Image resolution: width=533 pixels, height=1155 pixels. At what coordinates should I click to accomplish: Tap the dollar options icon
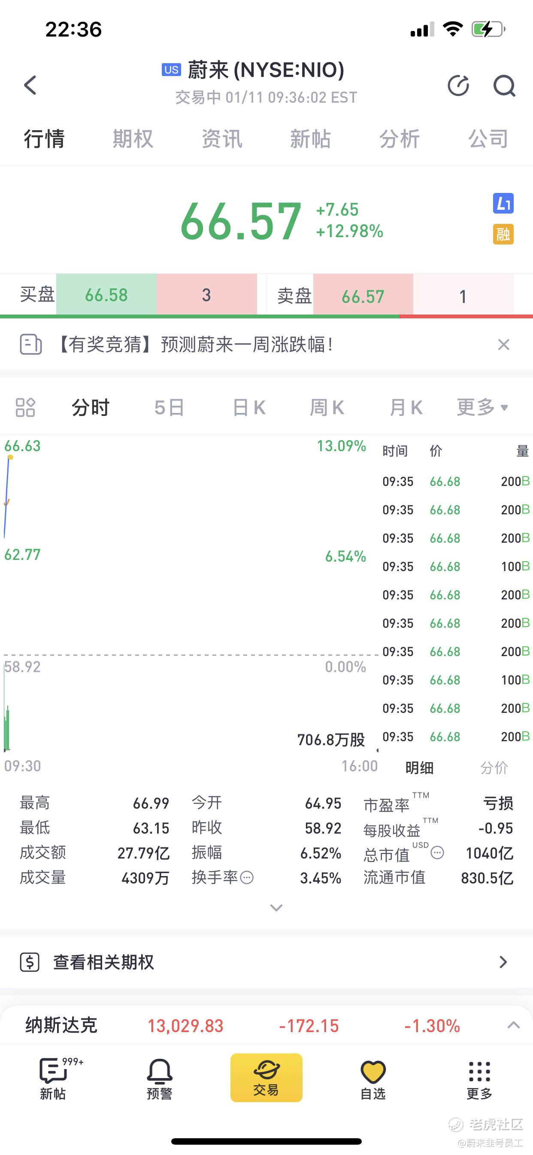[x=30, y=962]
